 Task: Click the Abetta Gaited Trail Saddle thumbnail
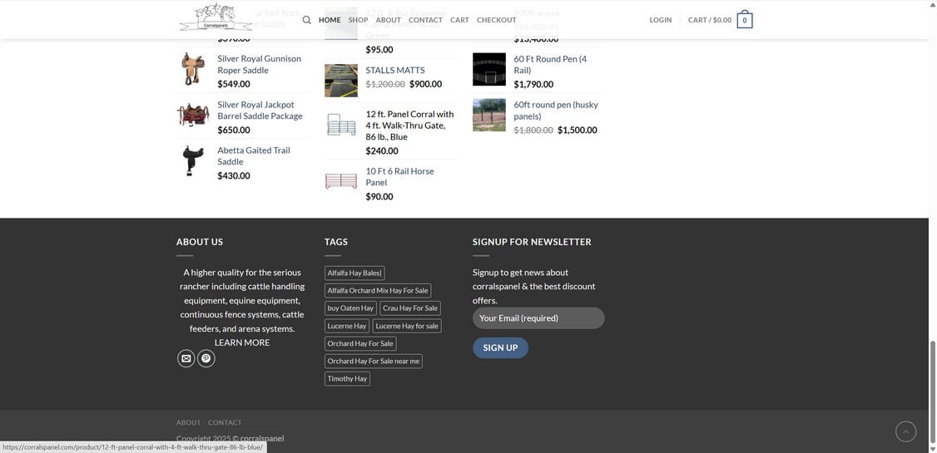click(x=193, y=160)
